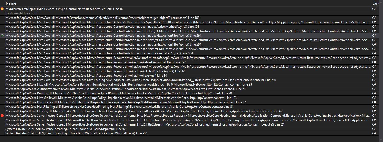This screenshot has width=383, height=142.
Task: Click the green current-frame arrow icon
Action: click(x=2, y=36)
